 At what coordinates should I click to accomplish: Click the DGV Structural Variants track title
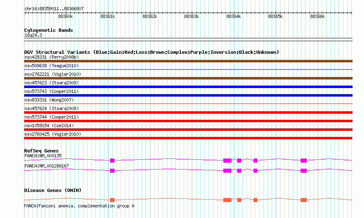click(152, 52)
